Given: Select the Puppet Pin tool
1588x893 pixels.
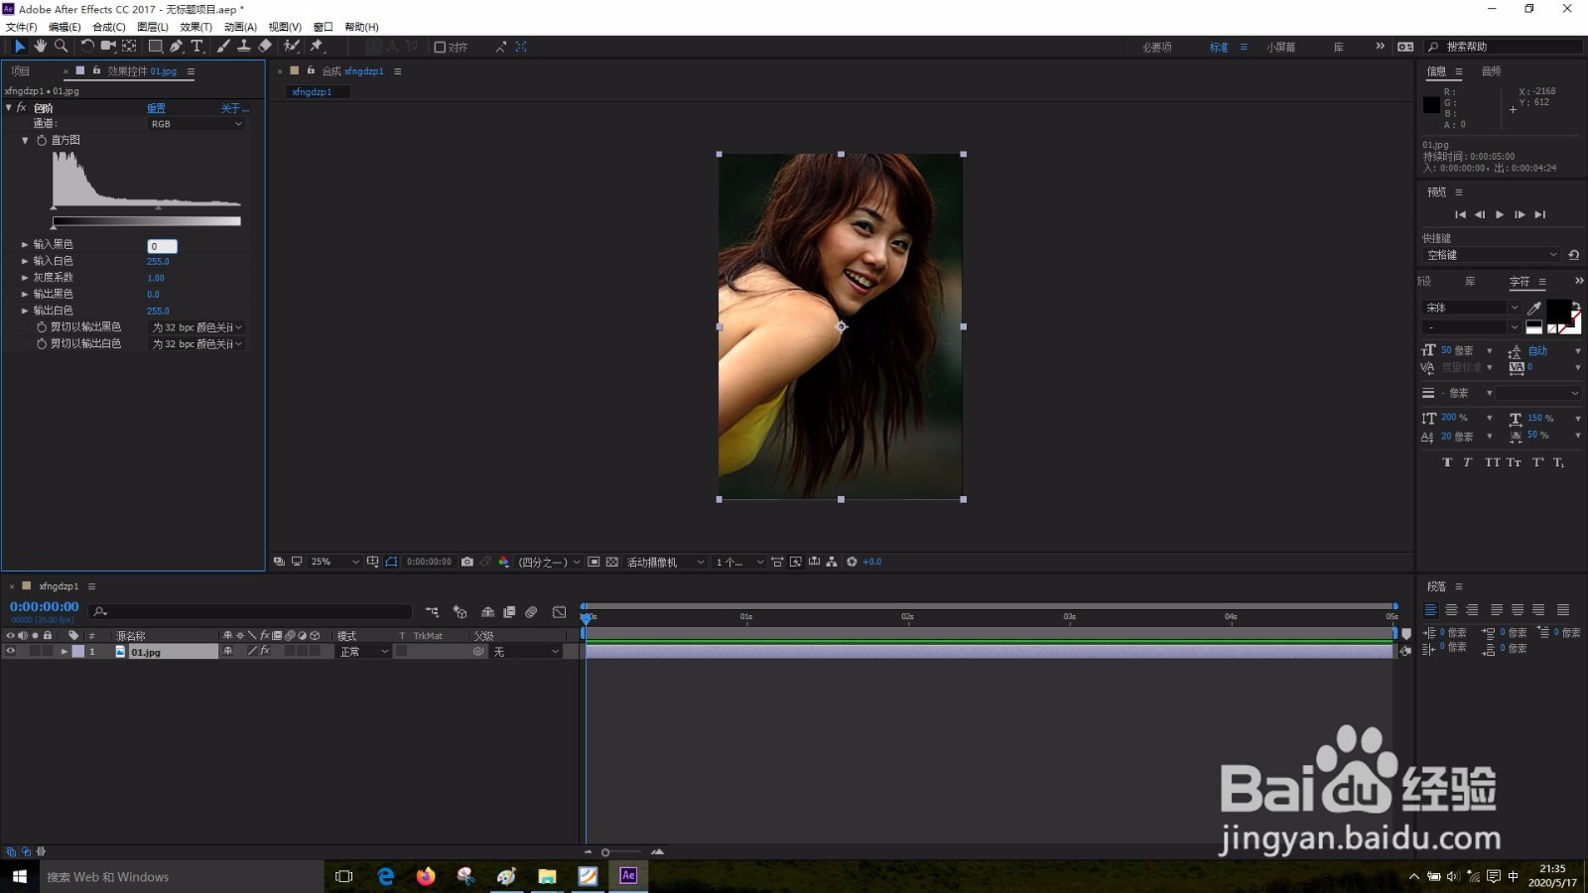Looking at the screenshot, I should (x=318, y=47).
